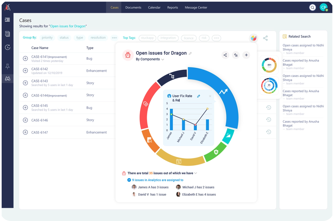Image resolution: width=334 pixels, height=221 pixels.
Task: Click the pin icon in left sidebar
Action: [8, 66]
